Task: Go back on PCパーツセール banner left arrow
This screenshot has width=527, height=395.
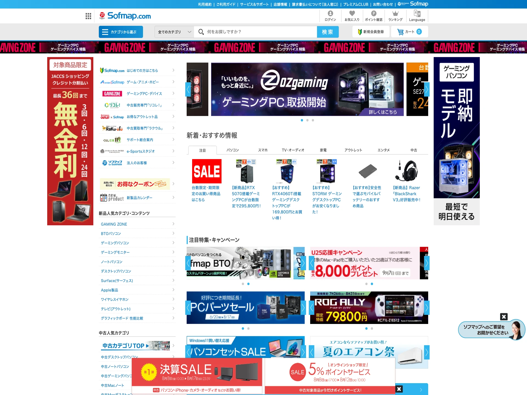Action: coord(188,308)
